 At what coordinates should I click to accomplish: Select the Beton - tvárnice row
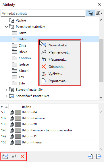(x=50, y=118)
